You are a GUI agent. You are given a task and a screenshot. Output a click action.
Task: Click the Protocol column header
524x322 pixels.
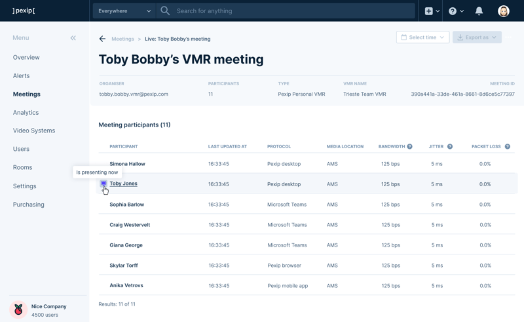279,146
